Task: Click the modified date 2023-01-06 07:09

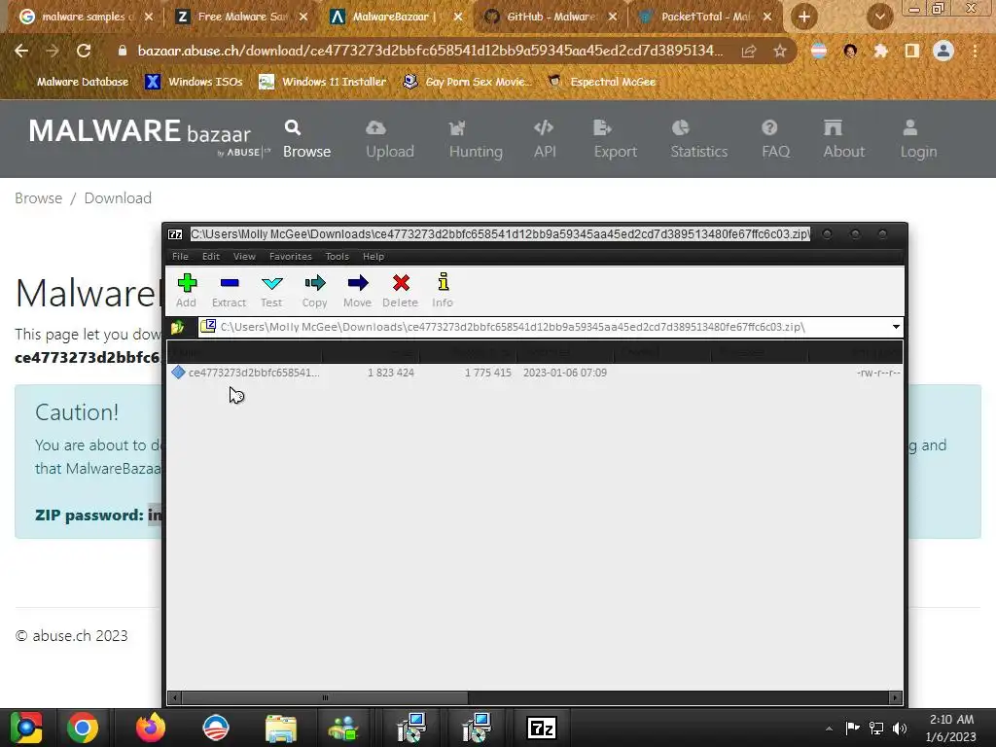Action: click(565, 373)
